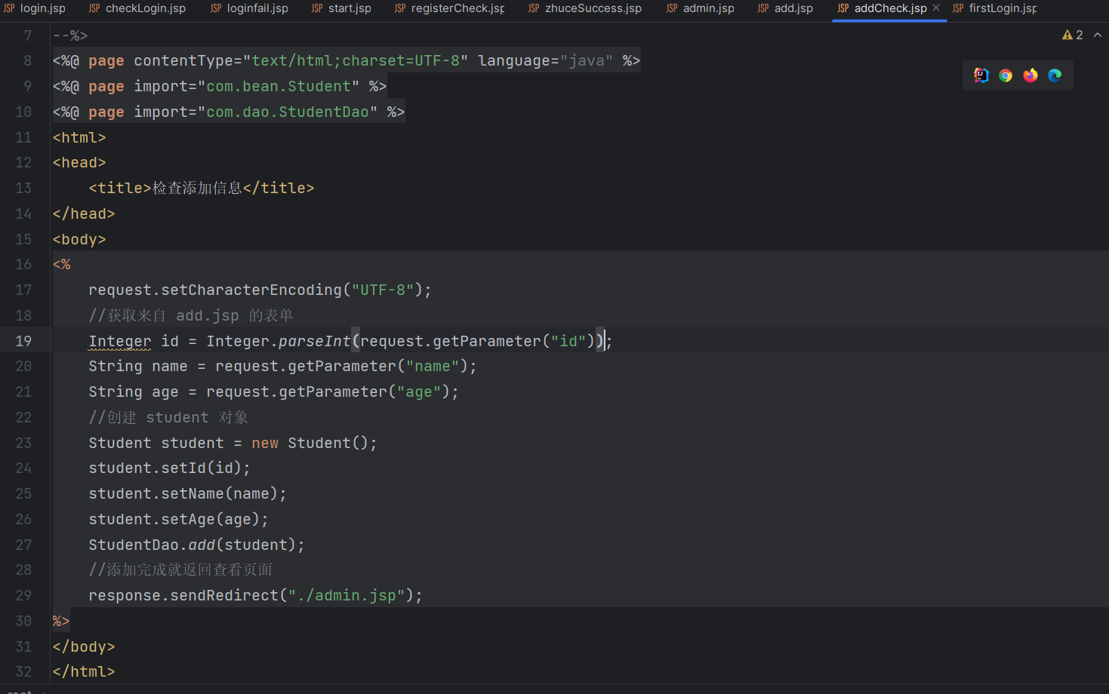The height and width of the screenshot is (694, 1109).
Task: Place cursor on parseInt method call
Action: click(315, 341)
